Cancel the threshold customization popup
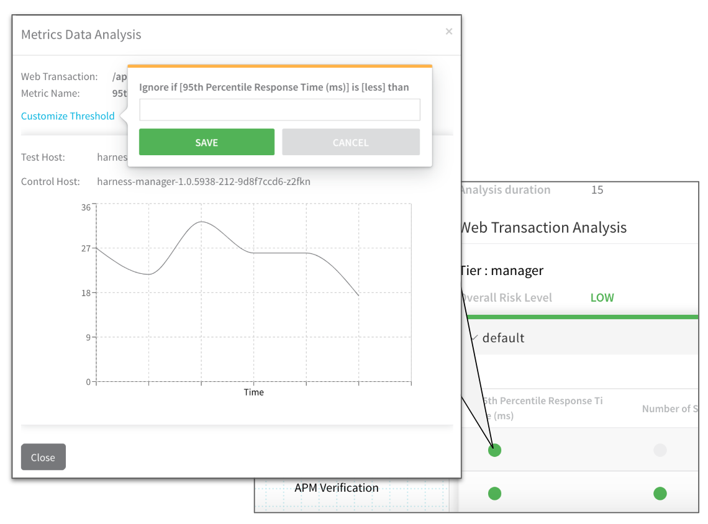Image resolution: width=708 pixels, height=524 pixels. pos(351,142)
